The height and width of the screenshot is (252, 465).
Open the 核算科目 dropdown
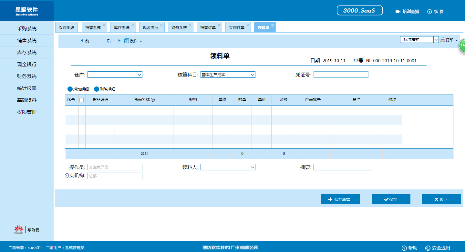pos(253,75)
